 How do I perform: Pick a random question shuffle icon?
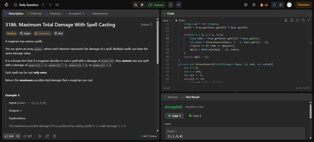pos(57,5)
